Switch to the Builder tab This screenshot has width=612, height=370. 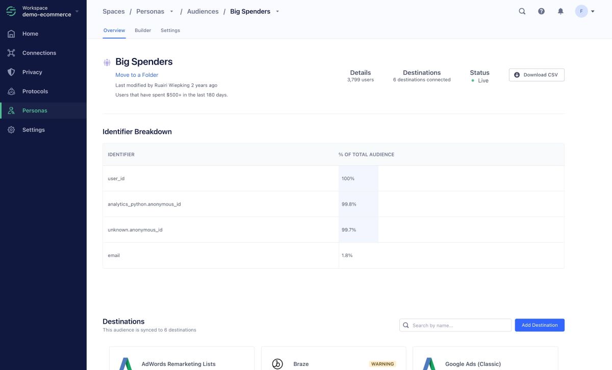point(143,31)
